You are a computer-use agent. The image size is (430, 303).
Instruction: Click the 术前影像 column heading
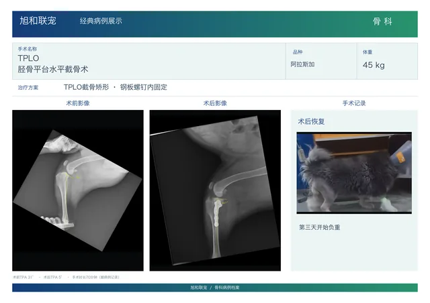(x=78, y=103)
